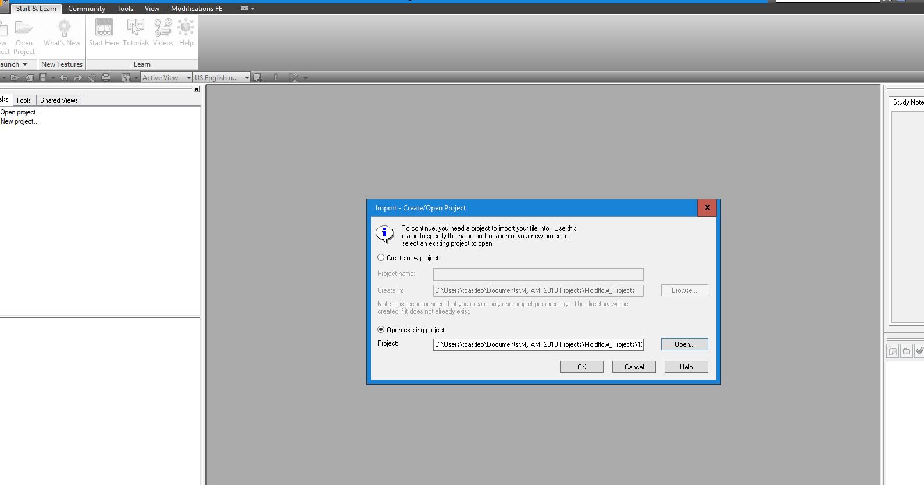
Task: Click Help button in the import dialog
Action: (686, 367)
